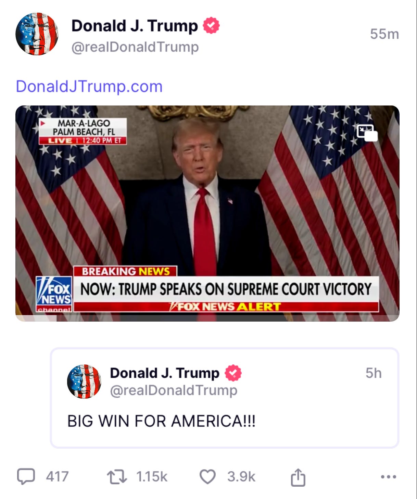Open the DonaldJTrump.com link
The width and height of the screenshot is (417, 499).
(89, 86)
